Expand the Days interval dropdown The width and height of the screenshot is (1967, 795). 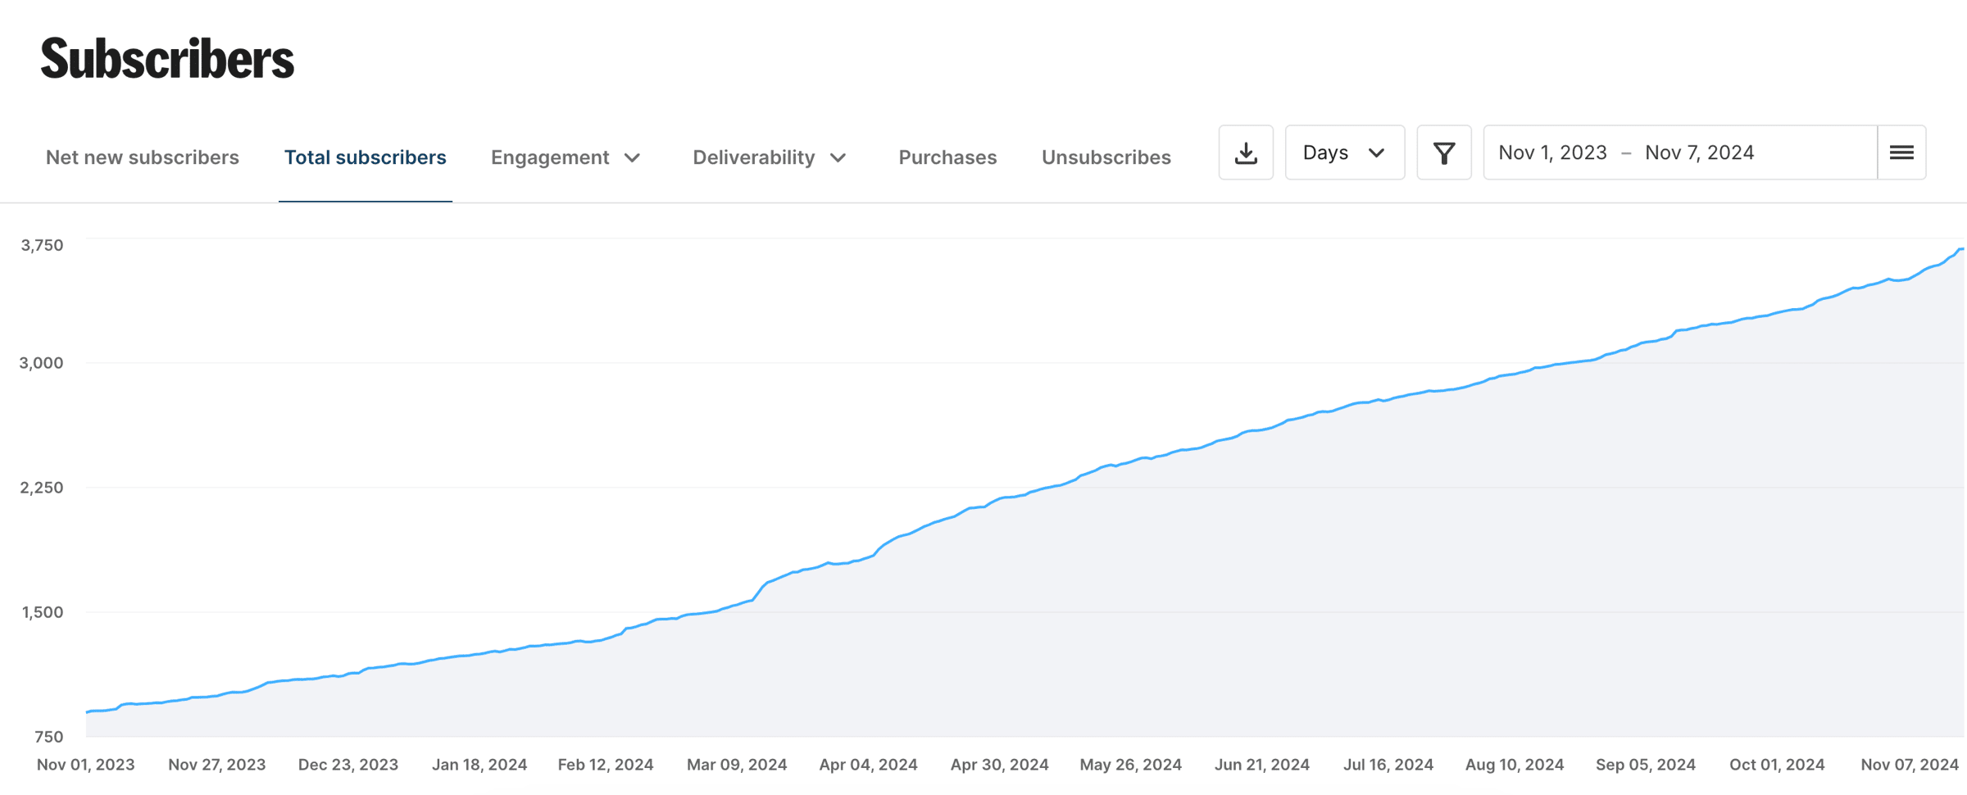[1345, 152]
